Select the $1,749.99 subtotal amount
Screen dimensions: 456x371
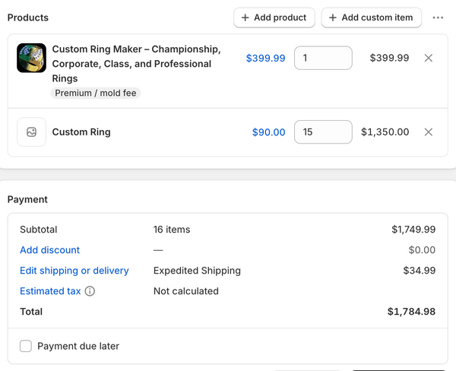tap(413, 230)
